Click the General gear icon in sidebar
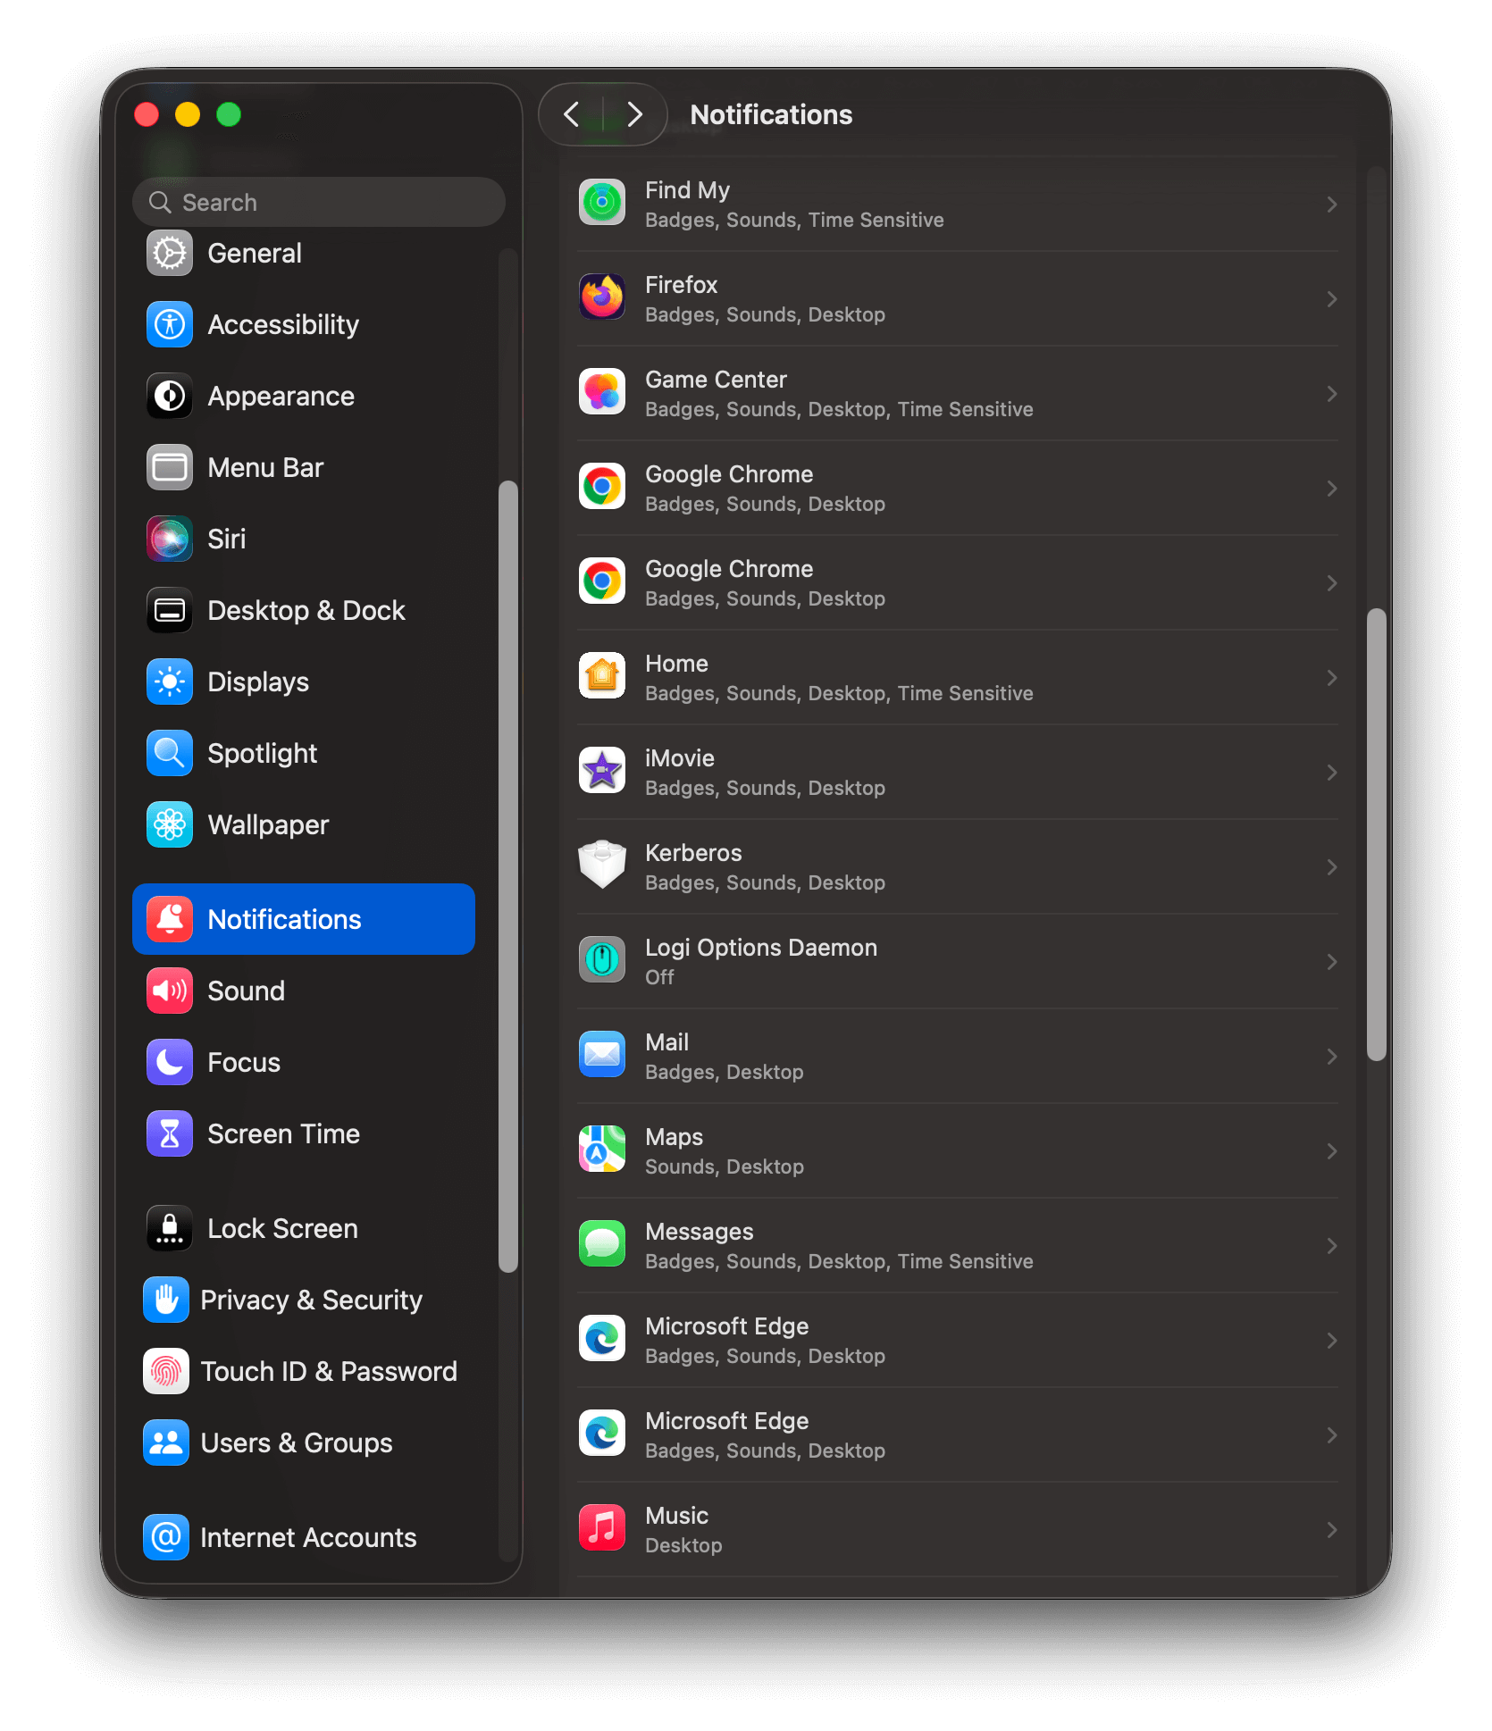 coord(169,254)
